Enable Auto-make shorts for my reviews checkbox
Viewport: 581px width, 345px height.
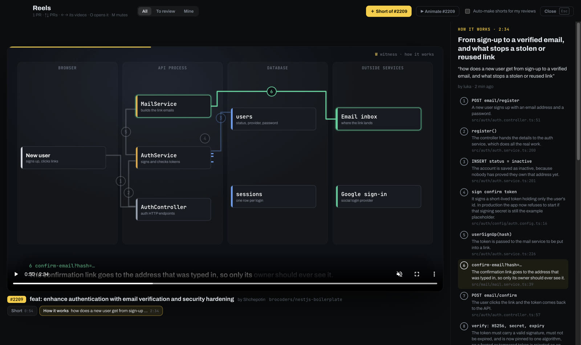[x=467, y=11]
